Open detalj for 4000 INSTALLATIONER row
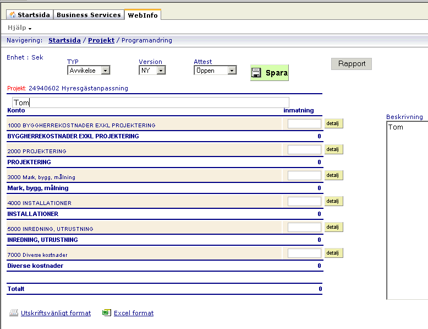The image size is (428, 329). pos(333,201)
